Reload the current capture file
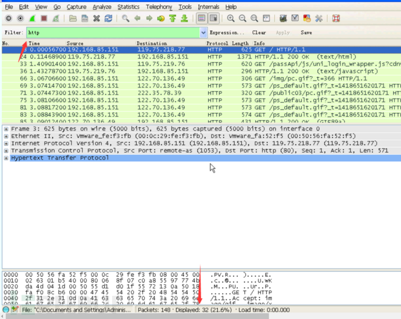 click(x=108, y=19)
